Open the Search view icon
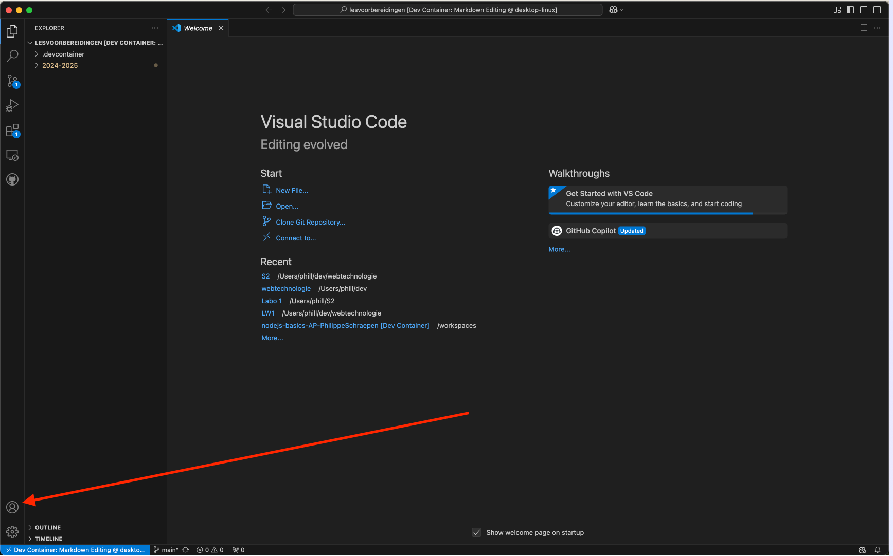This screenshot has height=556, width=893. click(12, 55)
